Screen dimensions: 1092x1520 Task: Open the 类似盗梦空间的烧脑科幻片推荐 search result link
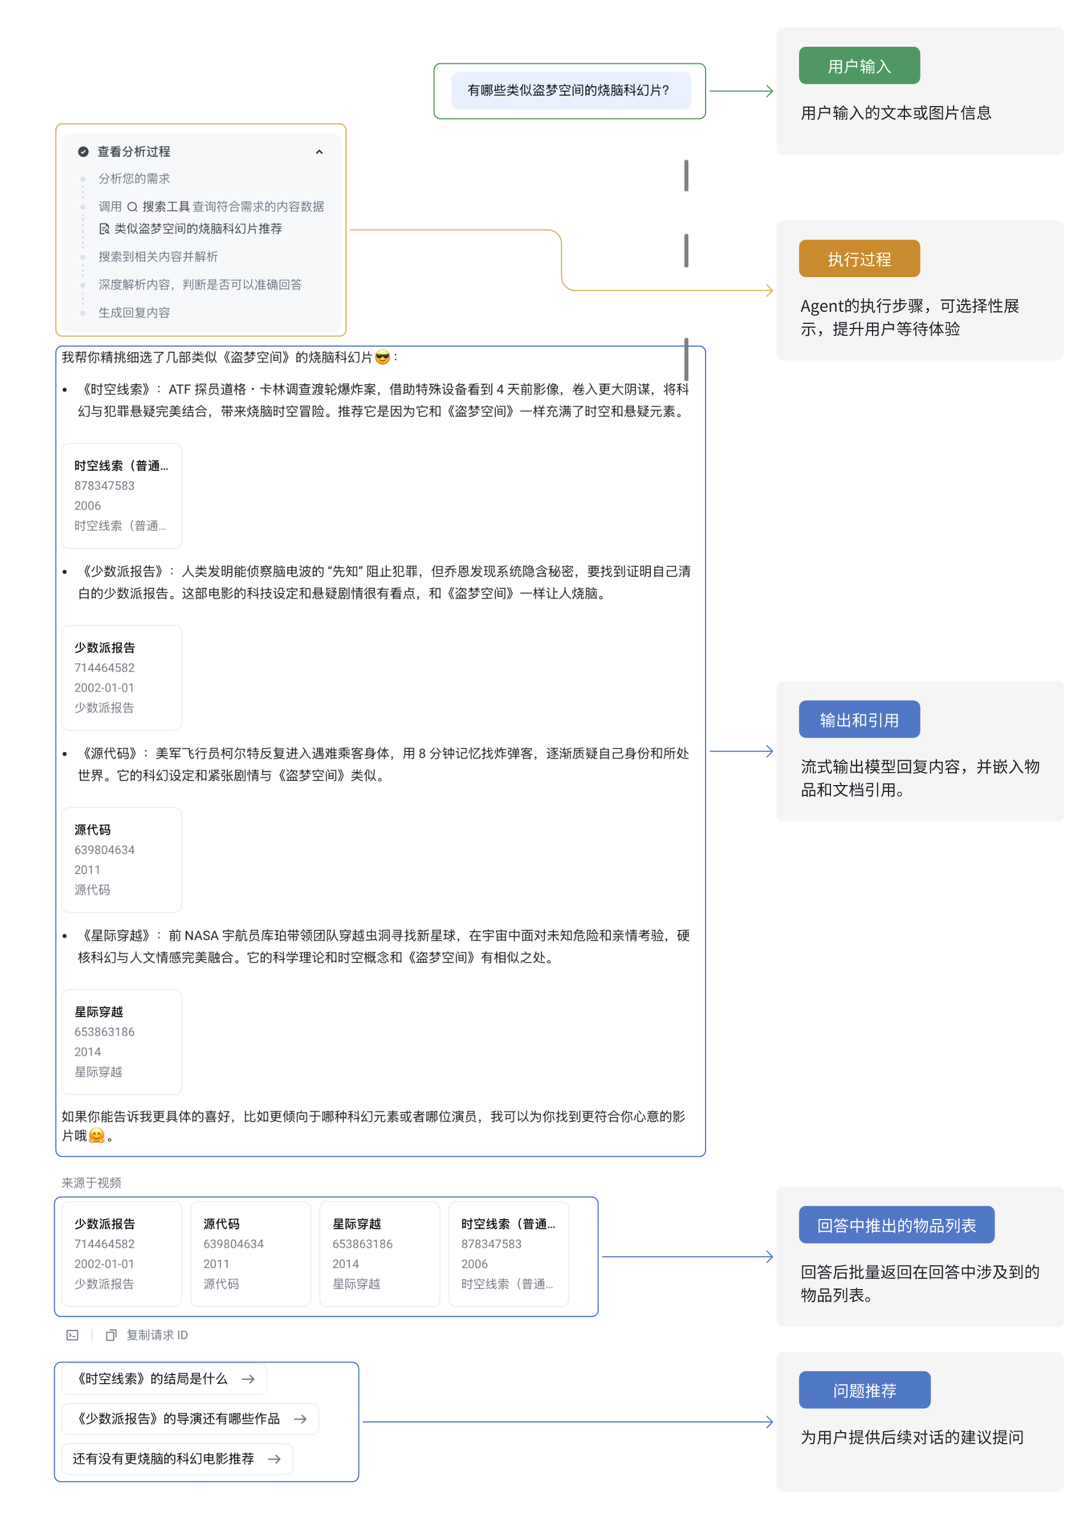(x=191, y=229)
